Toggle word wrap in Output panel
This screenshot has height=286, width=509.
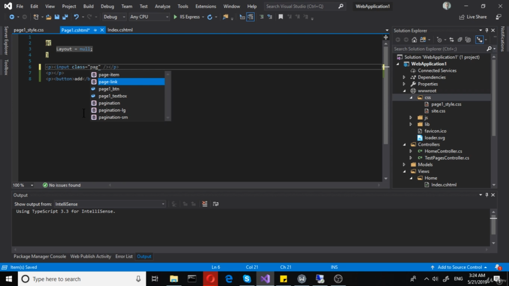pos(216,204)
